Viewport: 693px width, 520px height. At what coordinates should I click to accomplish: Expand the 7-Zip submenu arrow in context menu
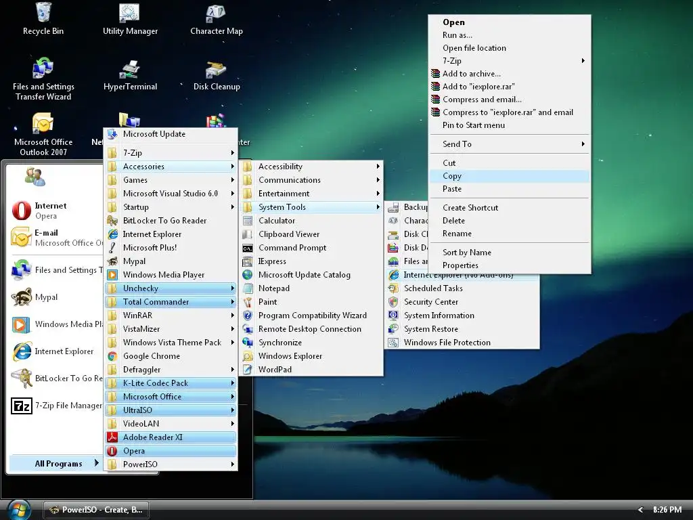583,60
